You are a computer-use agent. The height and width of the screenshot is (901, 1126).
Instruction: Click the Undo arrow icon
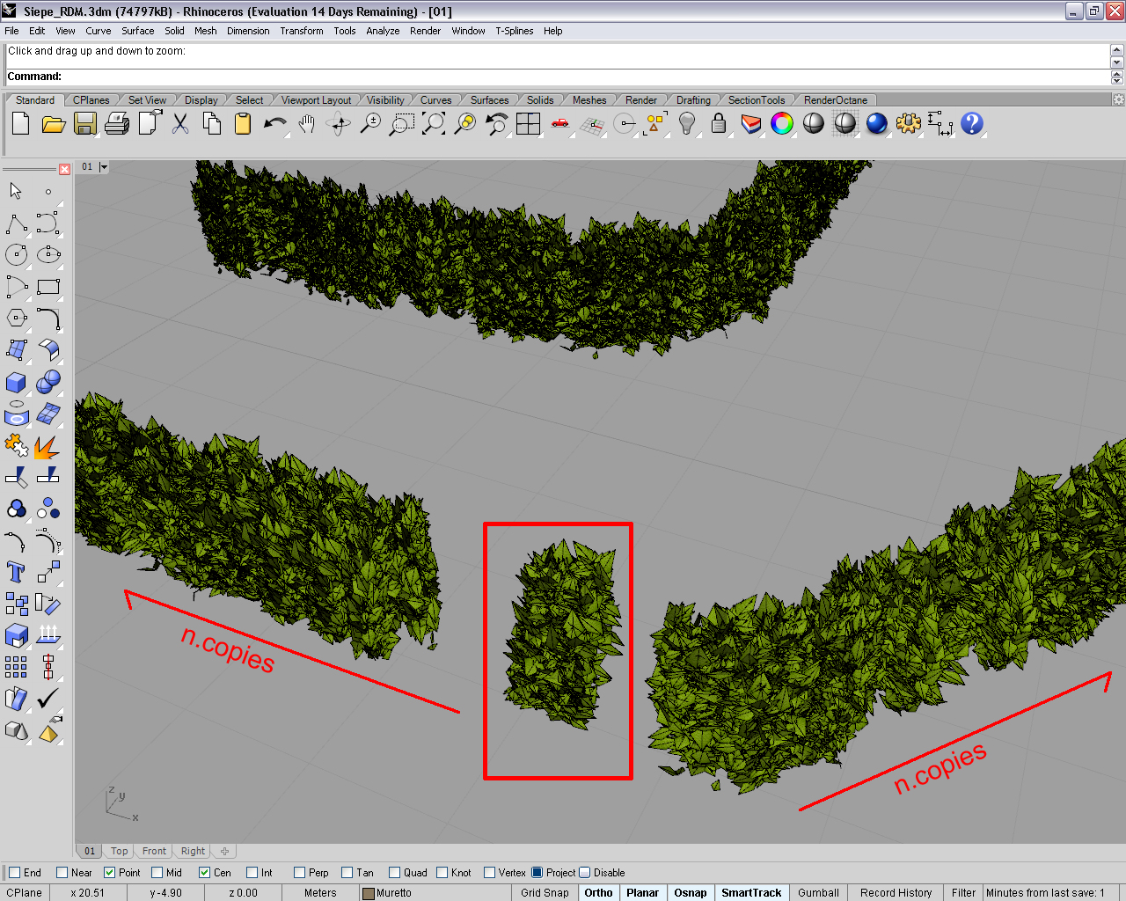275,124
